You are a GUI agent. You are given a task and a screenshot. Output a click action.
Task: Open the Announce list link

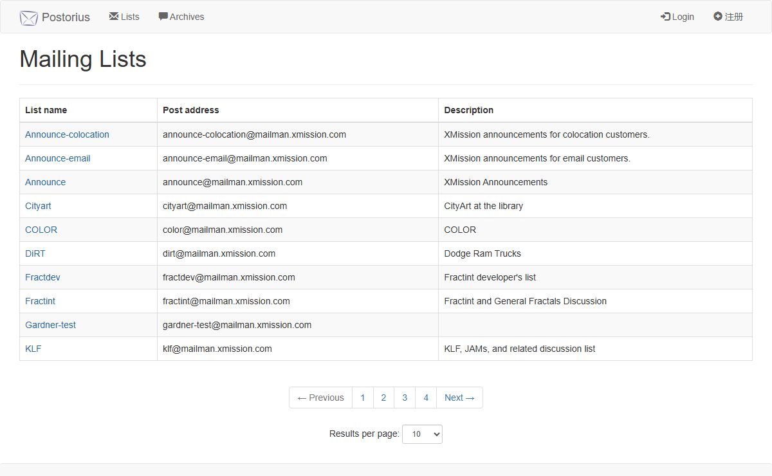click(x=45, y=182)
